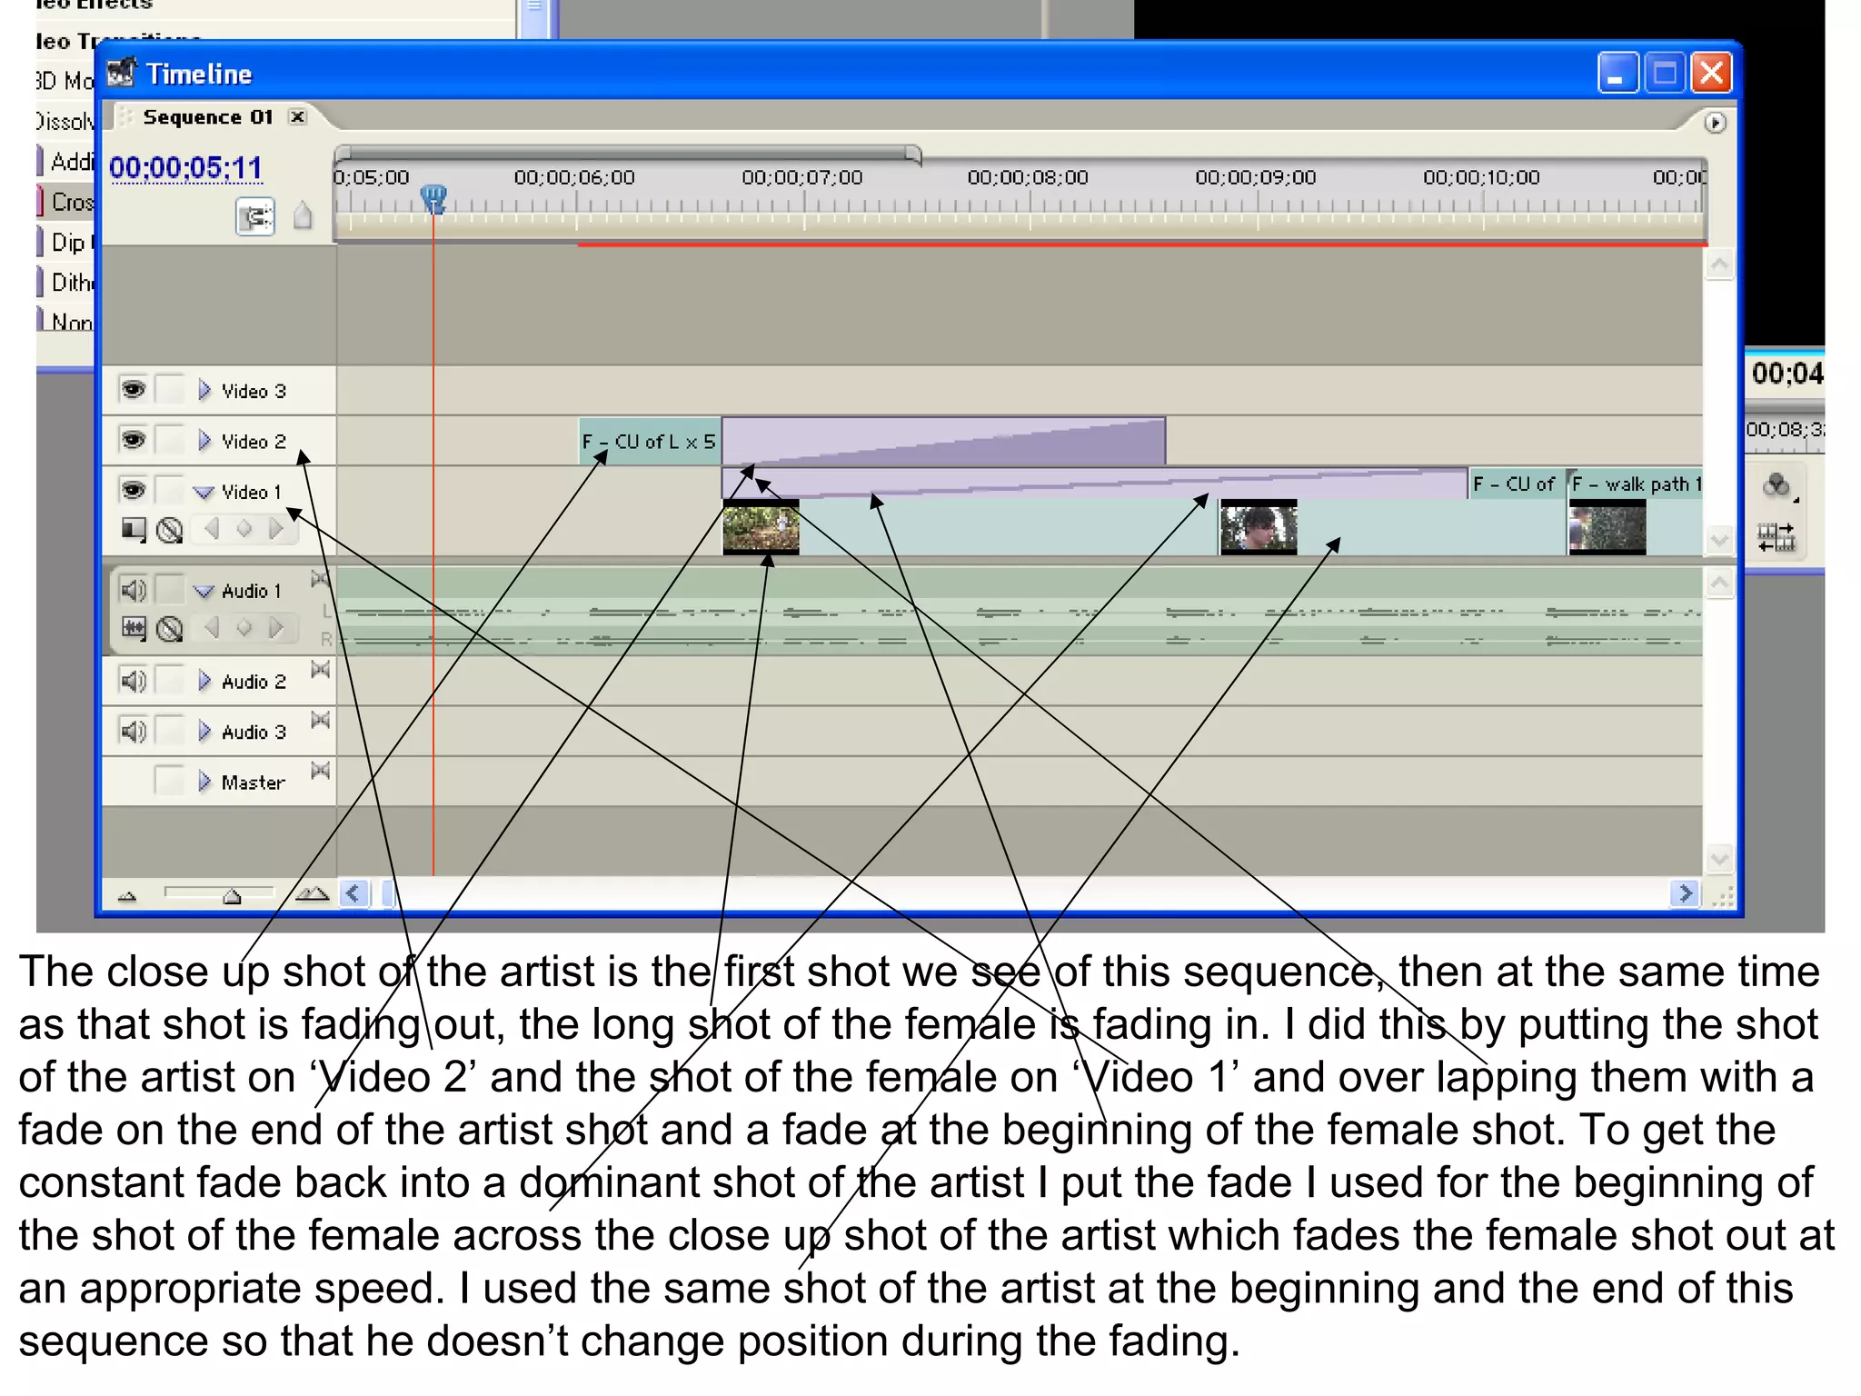Toggle lock box on Video 1 track

click(169, 491)
